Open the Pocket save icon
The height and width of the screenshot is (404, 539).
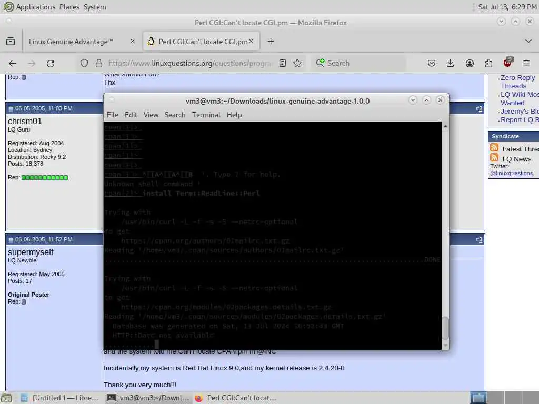tap(432, 63)
